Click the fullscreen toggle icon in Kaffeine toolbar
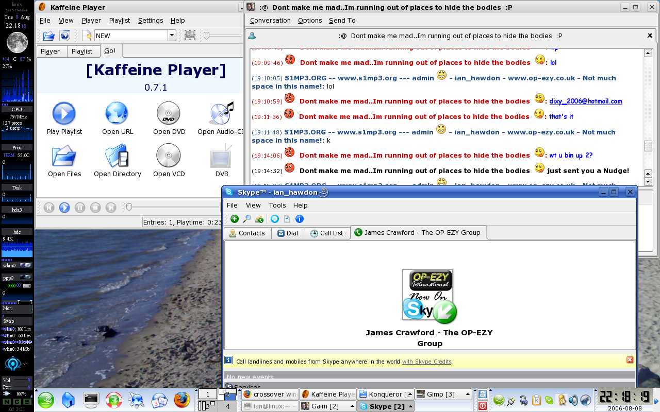The image size is (660, 412). [190, 35]
